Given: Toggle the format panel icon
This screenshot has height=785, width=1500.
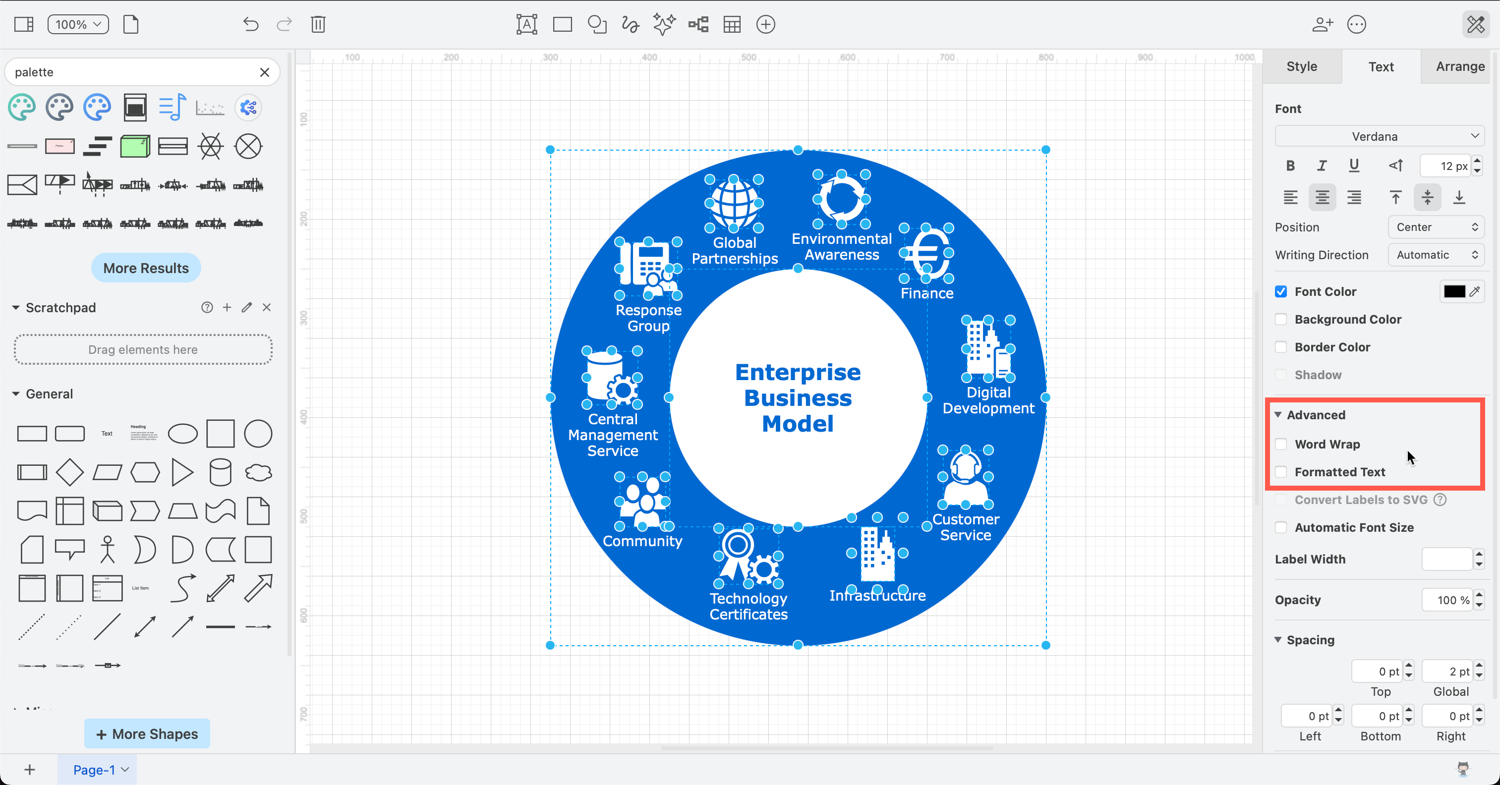Looking at the screenshot, I should coord(1476,24).
